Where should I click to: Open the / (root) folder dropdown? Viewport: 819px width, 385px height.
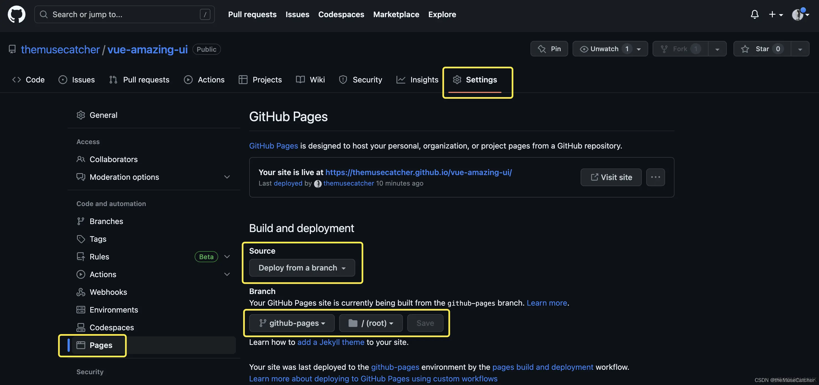point(371,323)
